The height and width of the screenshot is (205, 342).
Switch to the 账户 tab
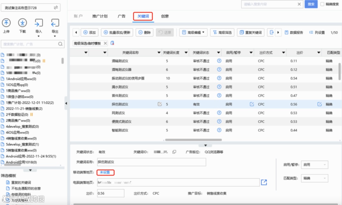(78, 16)
